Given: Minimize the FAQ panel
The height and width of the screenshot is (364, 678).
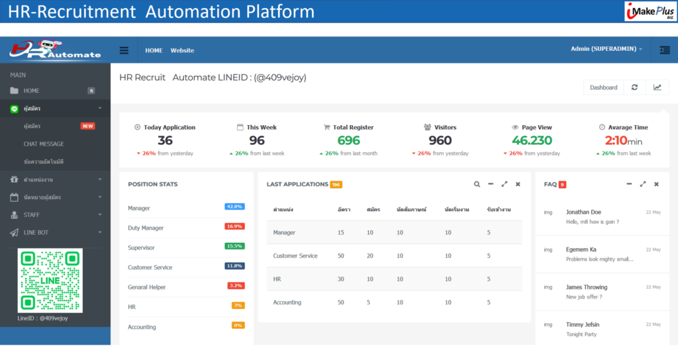Looking at the screenshot, I should (629, 184).
